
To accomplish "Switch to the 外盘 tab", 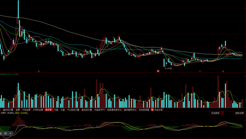I will click(x=63, y=110).
